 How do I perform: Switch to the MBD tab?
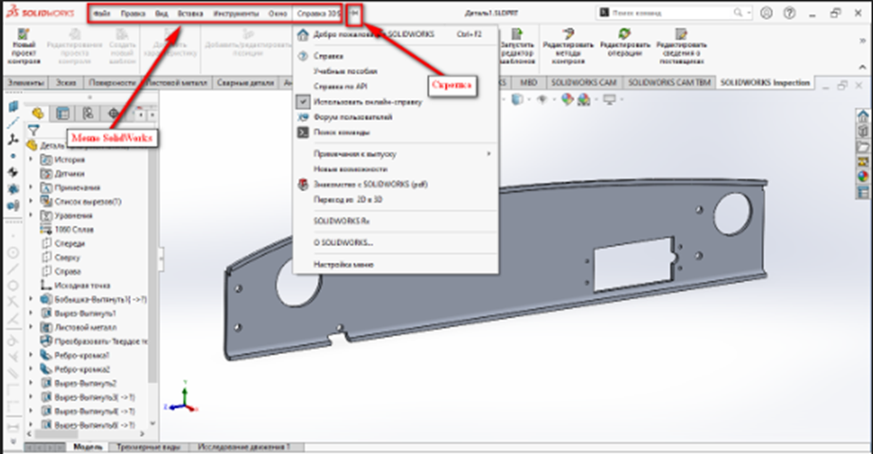pos(528,82)
